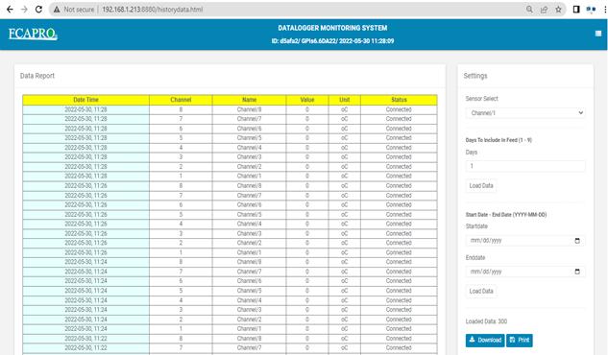This screenshot has height=355, width=608.
Task: Open the browser side panel icon
Action: (576, 10)
